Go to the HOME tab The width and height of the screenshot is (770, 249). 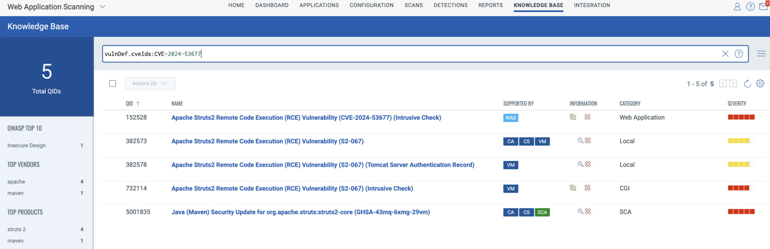(236, 5)
